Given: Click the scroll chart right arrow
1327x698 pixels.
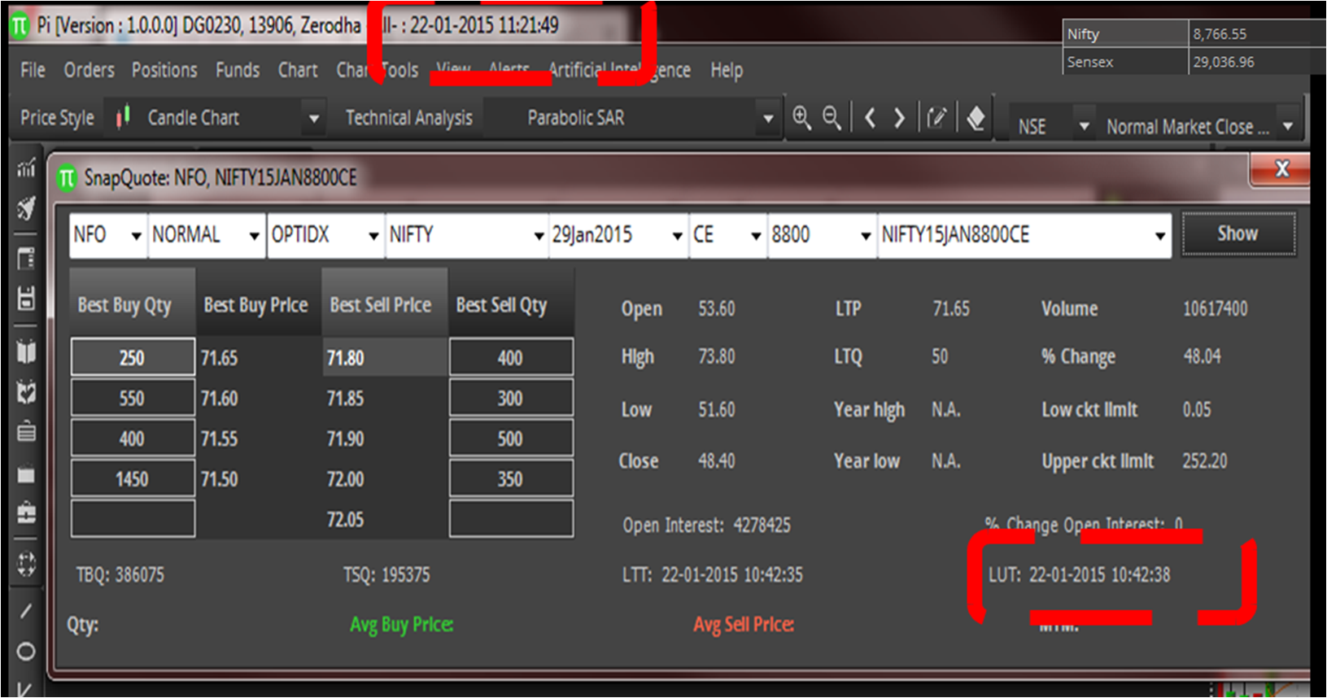Looking at the screenshot, I should click(899, 119).
